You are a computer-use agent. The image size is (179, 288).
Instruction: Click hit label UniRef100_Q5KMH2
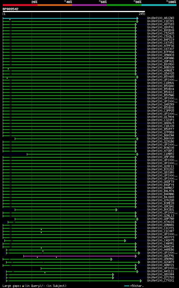pos(161,259)
